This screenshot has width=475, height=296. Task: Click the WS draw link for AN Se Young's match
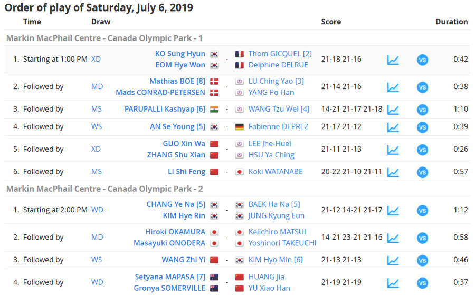(97, 126)
